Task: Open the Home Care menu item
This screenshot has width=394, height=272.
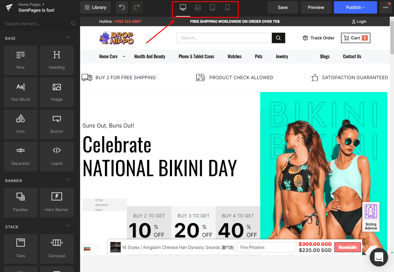Action: pyautogui.click(x=108, y=56)
